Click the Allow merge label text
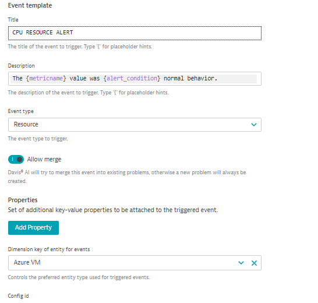Image resolution: width=318 pixels, height=303 pixels. (x=44, y=160)
